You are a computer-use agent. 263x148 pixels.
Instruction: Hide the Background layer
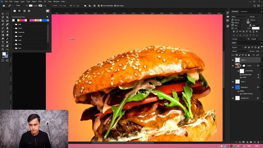pyautogui.click(x=233, y=98)
